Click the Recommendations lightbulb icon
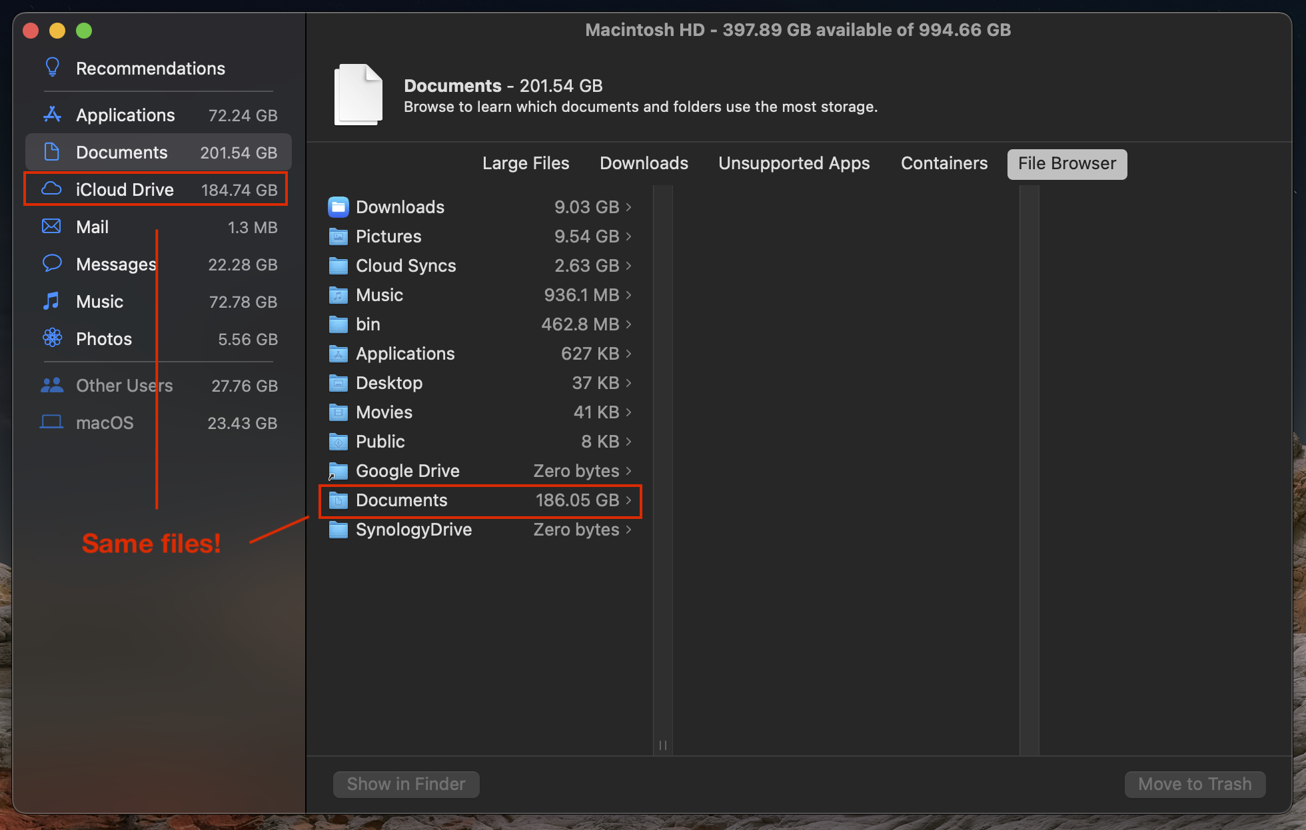This screenshot has height=830, width=1306. pos(52,67)
